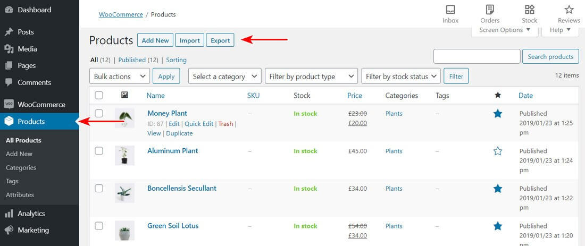Open the Bulk actions dropdown
This screenshot has width=585, height=246.
pos(119,77)
